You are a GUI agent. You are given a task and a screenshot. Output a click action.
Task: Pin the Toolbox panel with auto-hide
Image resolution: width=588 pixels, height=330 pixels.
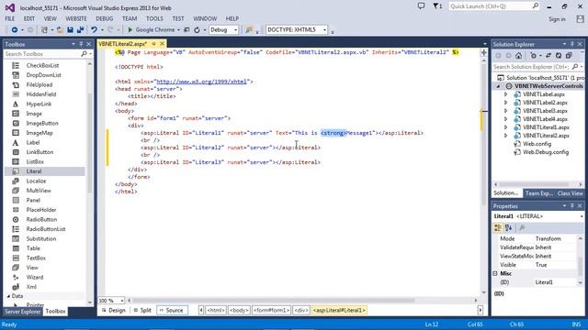81,44
